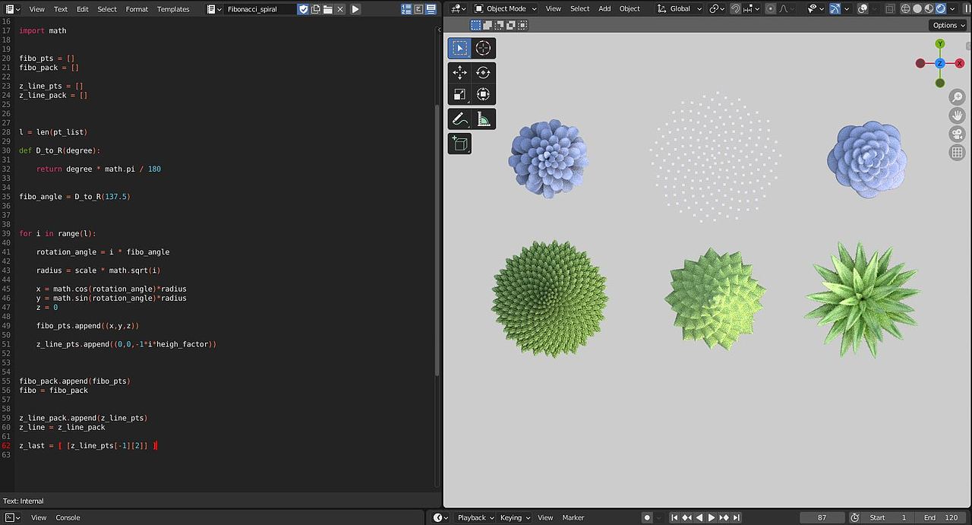Run the Fibonacci_spiral script
The image size is (972, 525).
(355, 9)
